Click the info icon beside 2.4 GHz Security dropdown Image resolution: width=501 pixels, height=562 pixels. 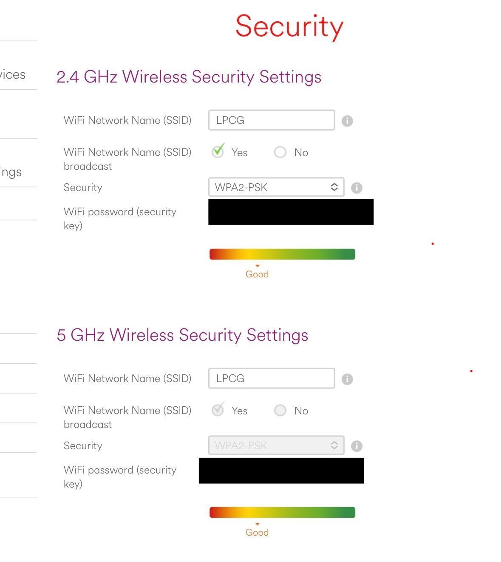click(357, 188)
